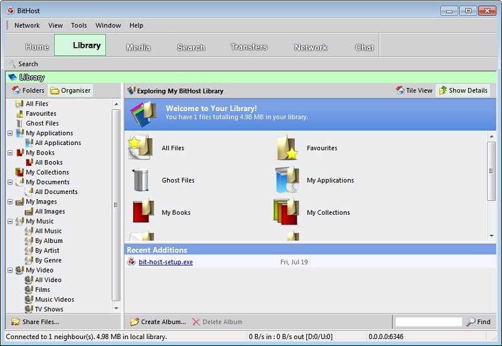Collapse the My Music tree node

(x=11, y=221)
